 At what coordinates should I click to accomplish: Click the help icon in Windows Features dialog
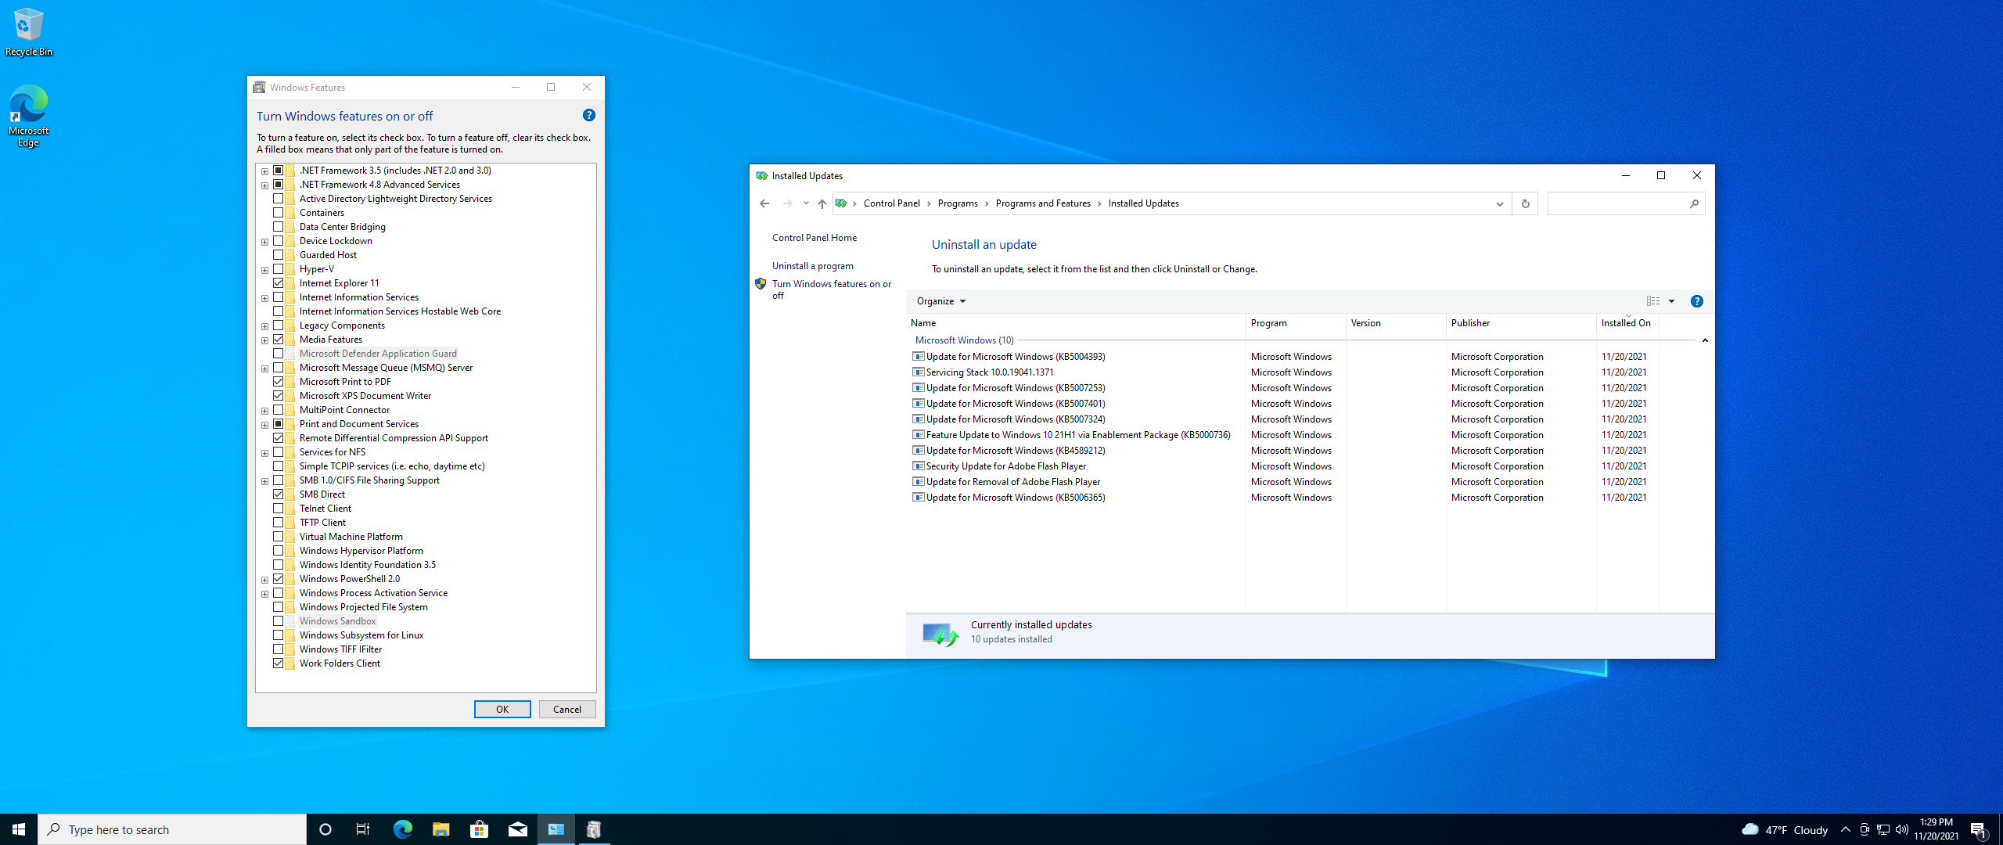[x=589, y=115]
